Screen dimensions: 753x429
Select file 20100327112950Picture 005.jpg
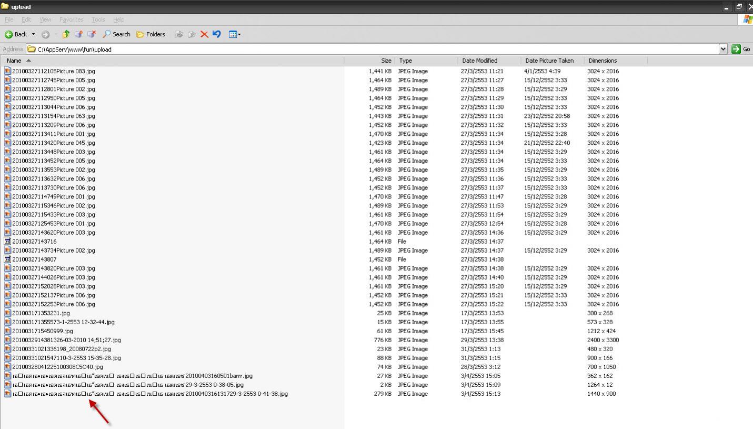pos(54,98)
